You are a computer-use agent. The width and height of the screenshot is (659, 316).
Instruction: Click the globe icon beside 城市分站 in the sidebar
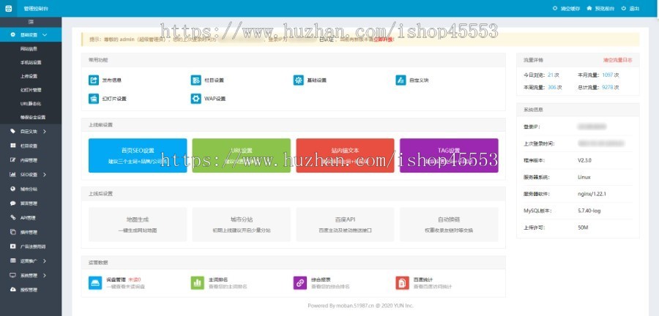tap(13, 189)
